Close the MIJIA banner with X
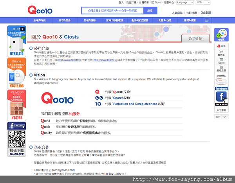The height and width of the screenshot is (183, 235). pos(22,29)
